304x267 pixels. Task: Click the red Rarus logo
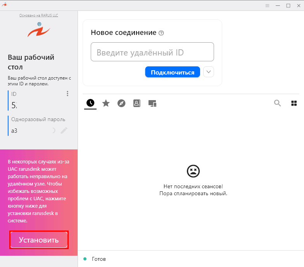(39, 30)
